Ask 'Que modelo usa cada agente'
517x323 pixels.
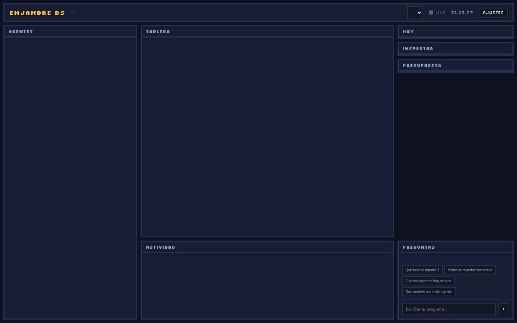pos(429,292)
